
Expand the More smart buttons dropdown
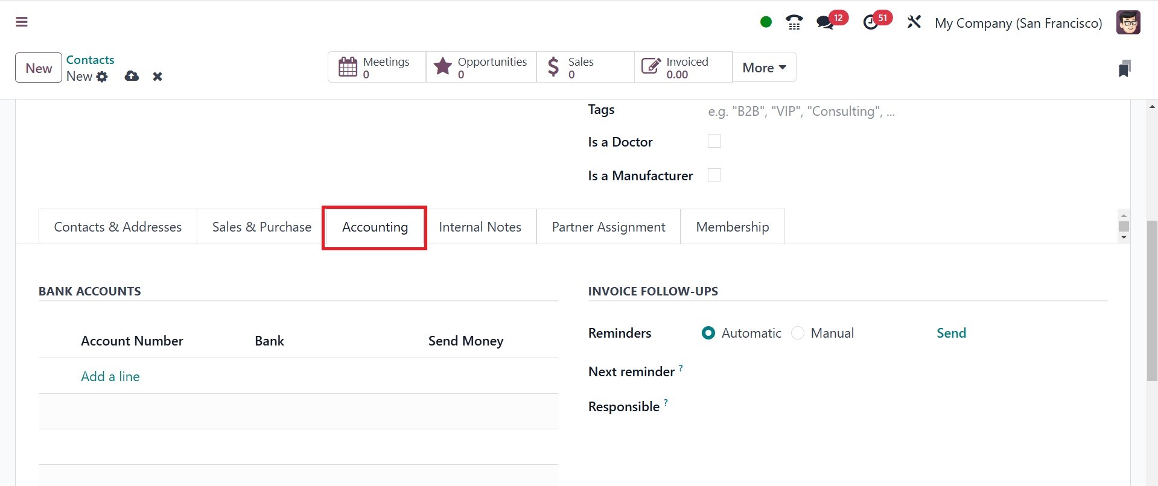click(764, 68)
